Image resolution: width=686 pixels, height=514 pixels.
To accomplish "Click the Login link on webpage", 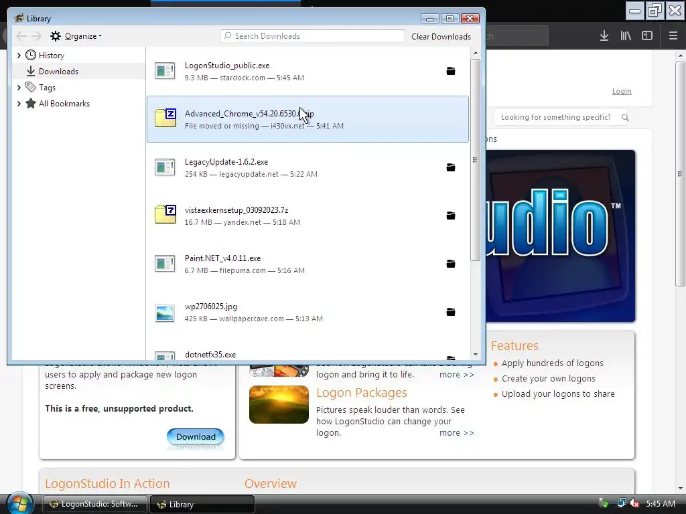I will pos(622,91).
